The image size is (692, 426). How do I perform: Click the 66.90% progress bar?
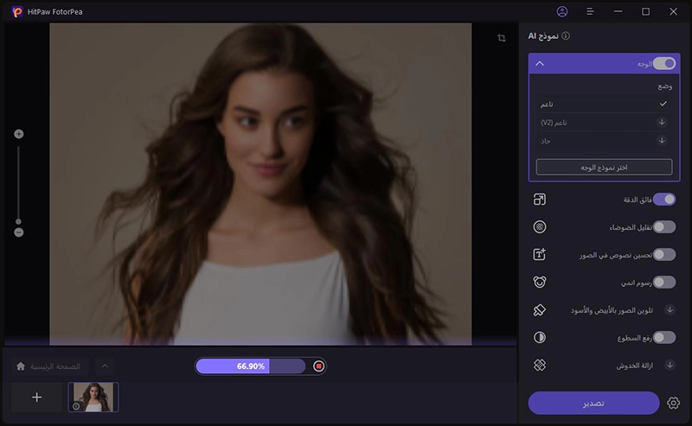(251, 366)
